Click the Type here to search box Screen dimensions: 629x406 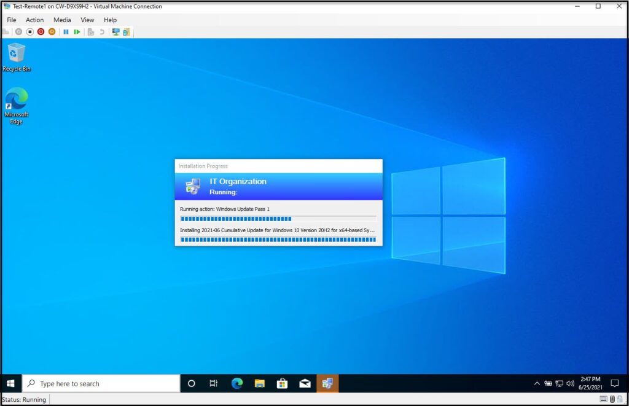pos(101,383)
